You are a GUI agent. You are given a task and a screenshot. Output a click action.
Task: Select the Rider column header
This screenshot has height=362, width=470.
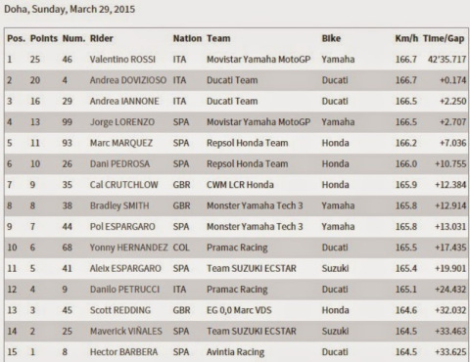102,38
